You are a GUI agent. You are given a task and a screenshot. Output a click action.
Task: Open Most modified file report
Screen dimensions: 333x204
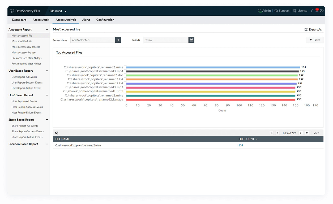(x=22, y=41)
